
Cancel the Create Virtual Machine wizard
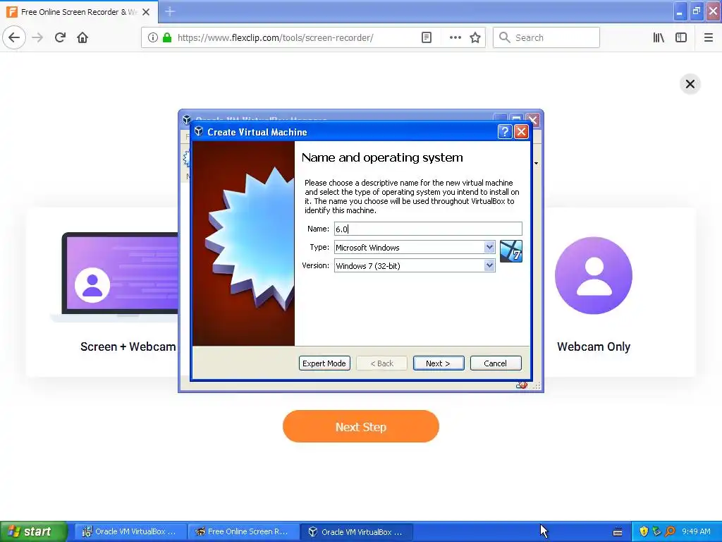496,363
